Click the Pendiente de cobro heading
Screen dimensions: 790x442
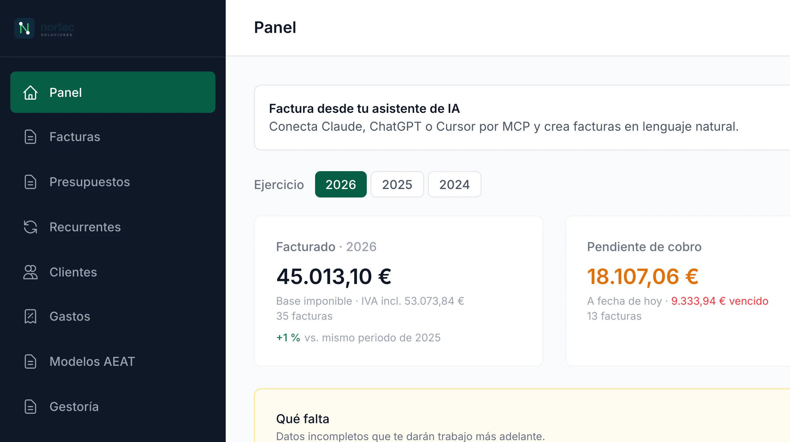[644, 247]
